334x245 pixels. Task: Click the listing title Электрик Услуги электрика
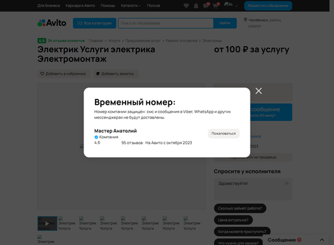click(x=96, y=54)
